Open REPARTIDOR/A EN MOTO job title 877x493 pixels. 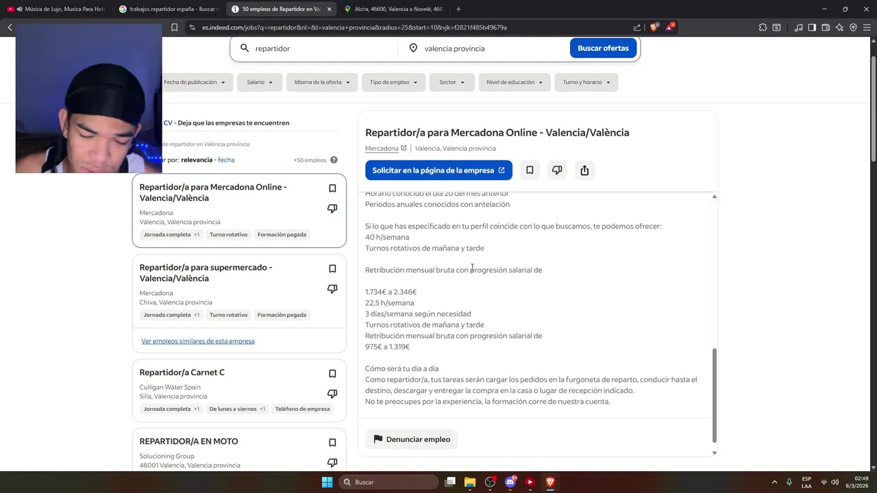tap(188, 442)
